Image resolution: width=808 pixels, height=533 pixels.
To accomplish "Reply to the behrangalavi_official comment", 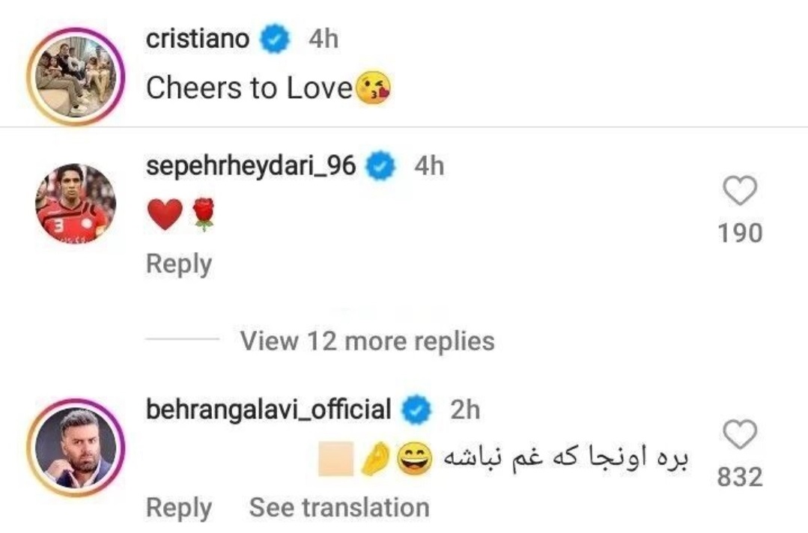I will pos(179,508).
